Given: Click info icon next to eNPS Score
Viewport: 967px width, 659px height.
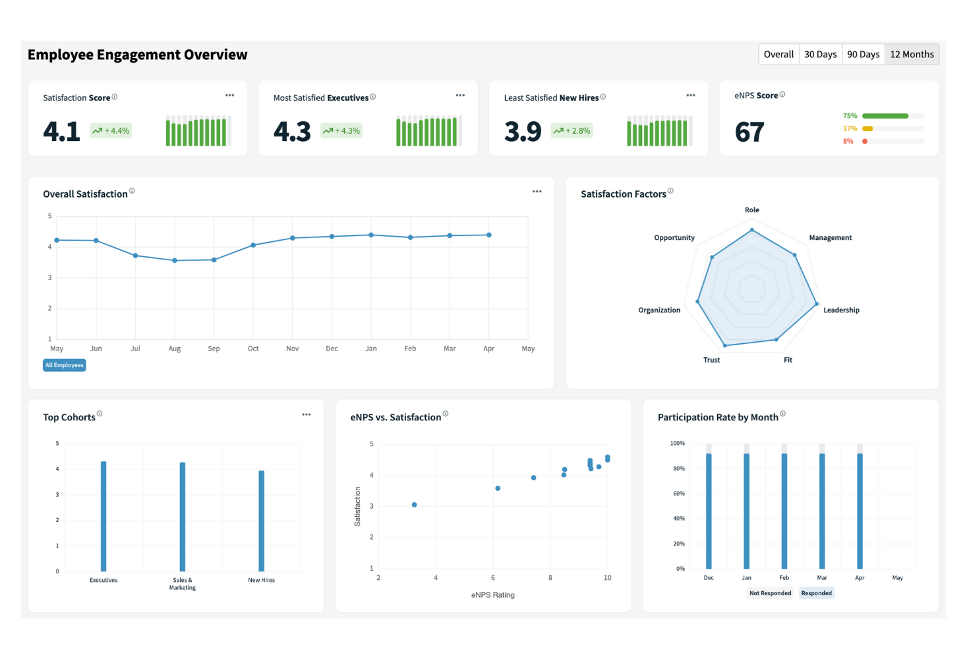Looking at the screenshot, I should pyautogui.click(x=782, y=94).
